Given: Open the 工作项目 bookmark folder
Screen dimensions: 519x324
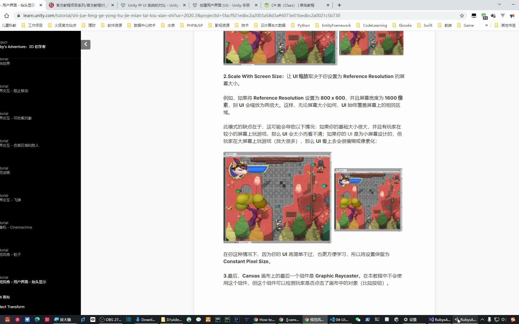Looking at the screenshot, I should 32,25.
